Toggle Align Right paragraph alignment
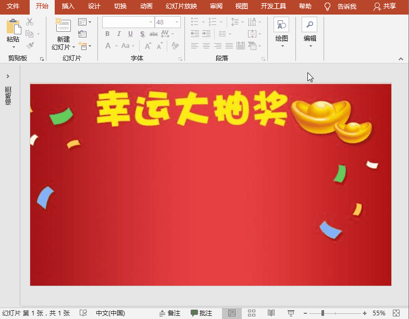The height and width of the screenshot is (319, 409). click(218, 46)
